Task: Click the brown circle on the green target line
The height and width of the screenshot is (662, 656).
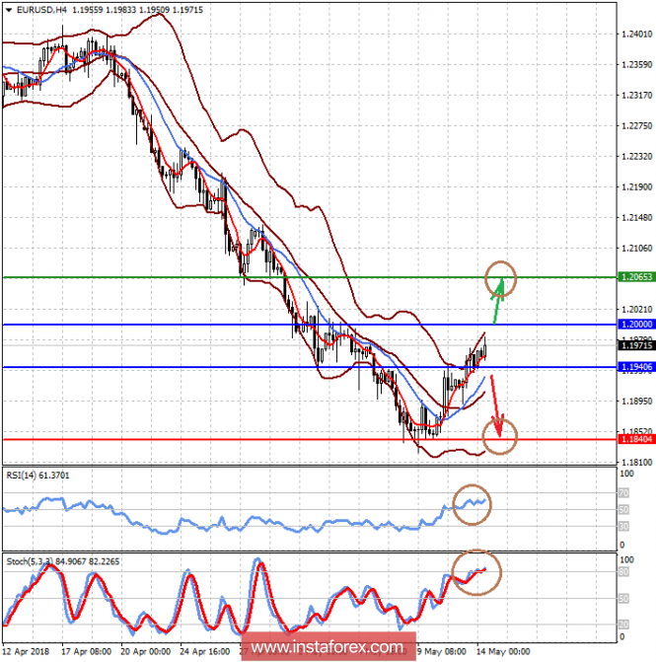Action: pos(501,278)
